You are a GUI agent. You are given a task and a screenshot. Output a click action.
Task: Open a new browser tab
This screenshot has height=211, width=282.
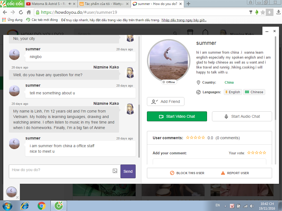(189, 4)
